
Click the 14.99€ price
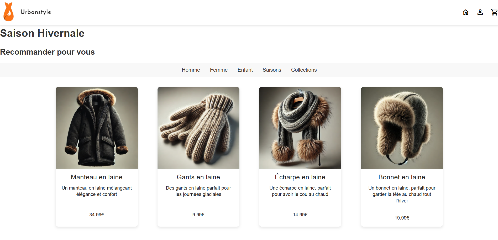point(300,215)
